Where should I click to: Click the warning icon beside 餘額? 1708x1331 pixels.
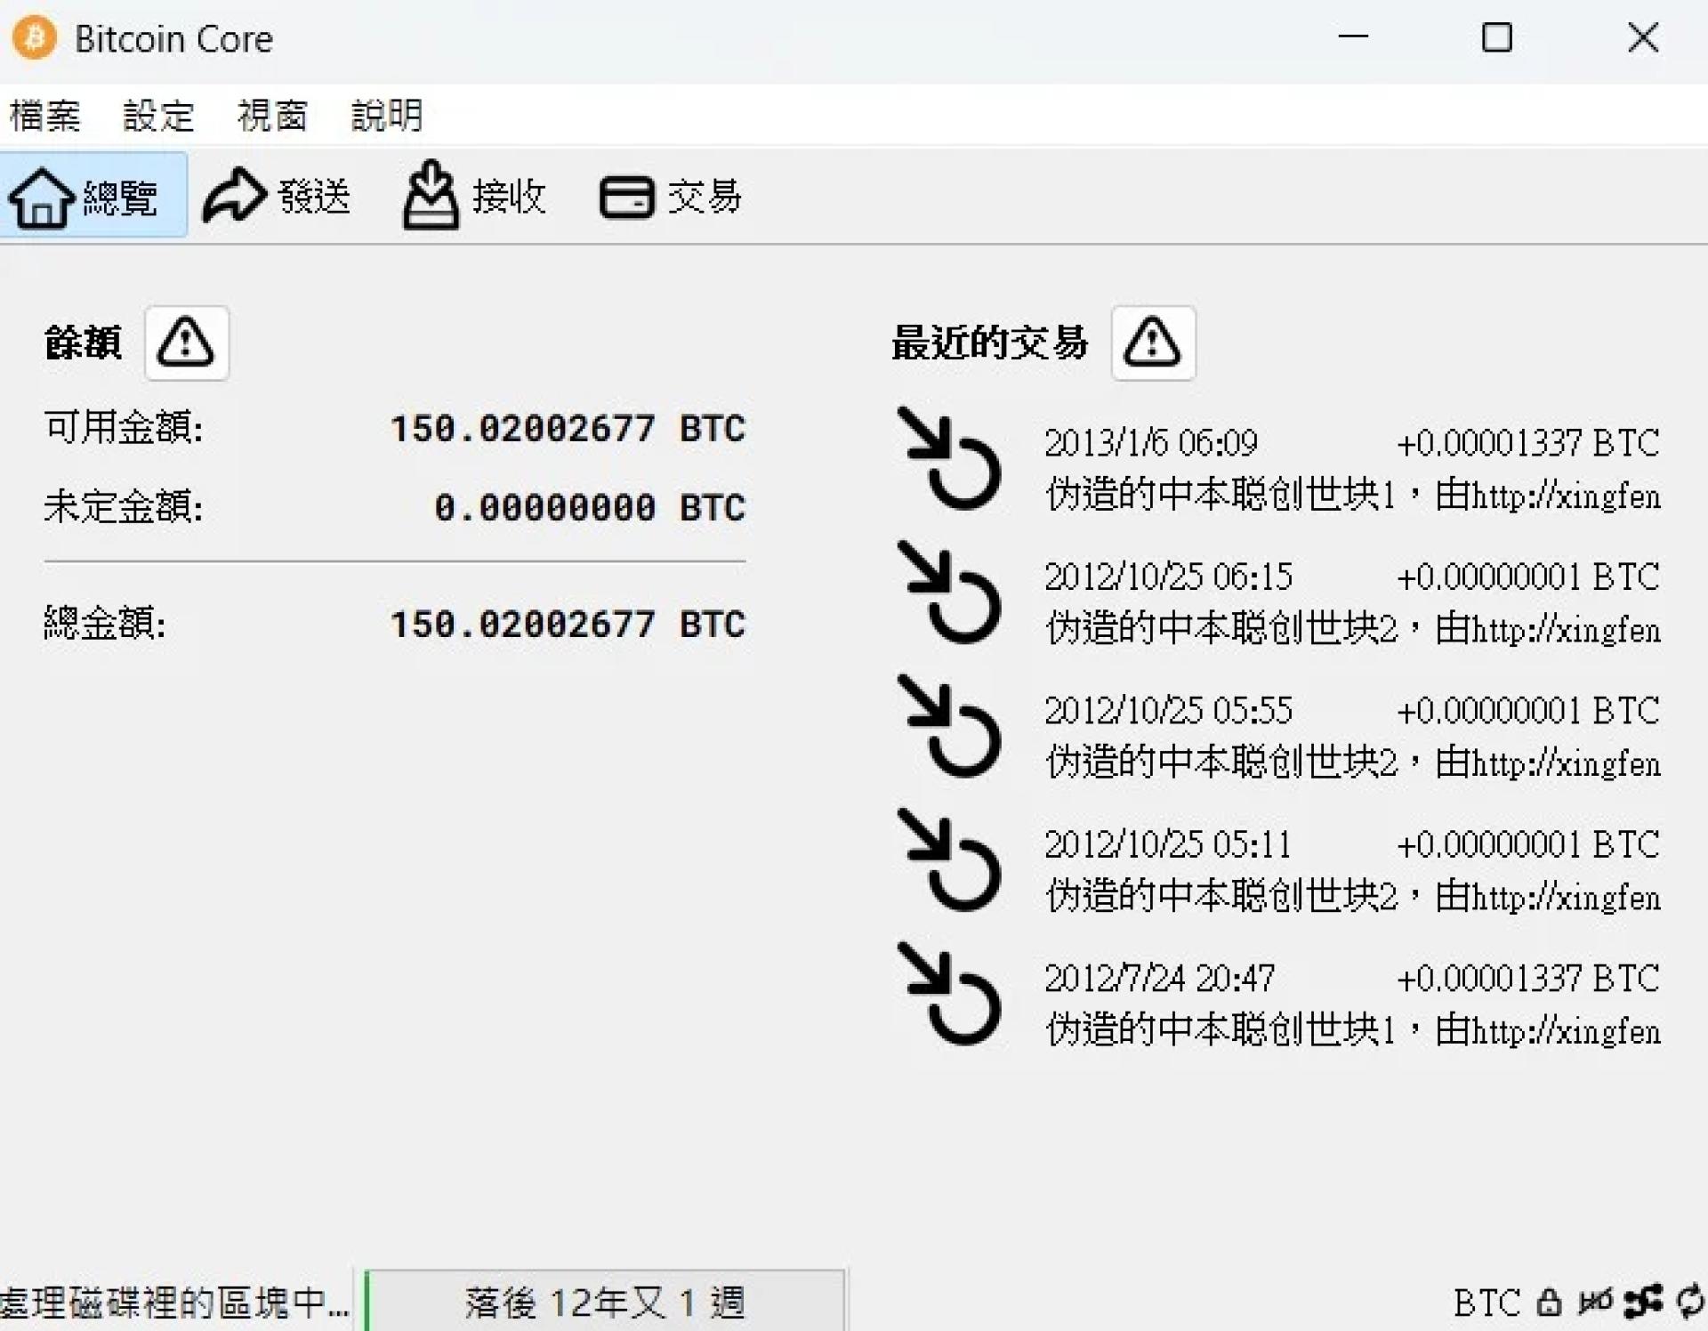click(x=186, y=343)
